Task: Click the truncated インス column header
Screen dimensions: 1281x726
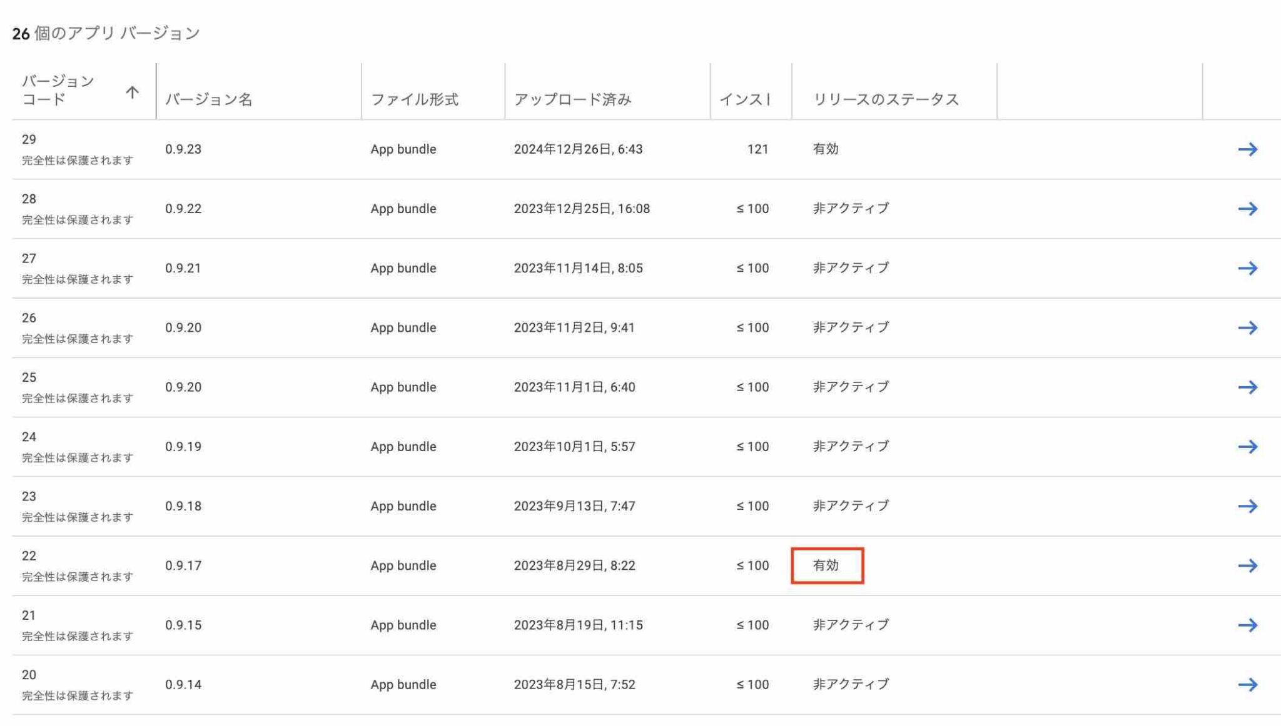Action: click(744, 99)
